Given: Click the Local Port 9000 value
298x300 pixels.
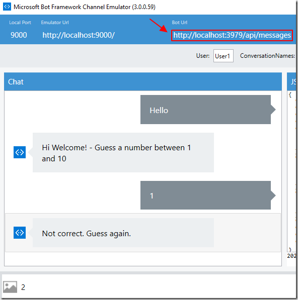Looking at the screenshot, I should coord(19,35).
